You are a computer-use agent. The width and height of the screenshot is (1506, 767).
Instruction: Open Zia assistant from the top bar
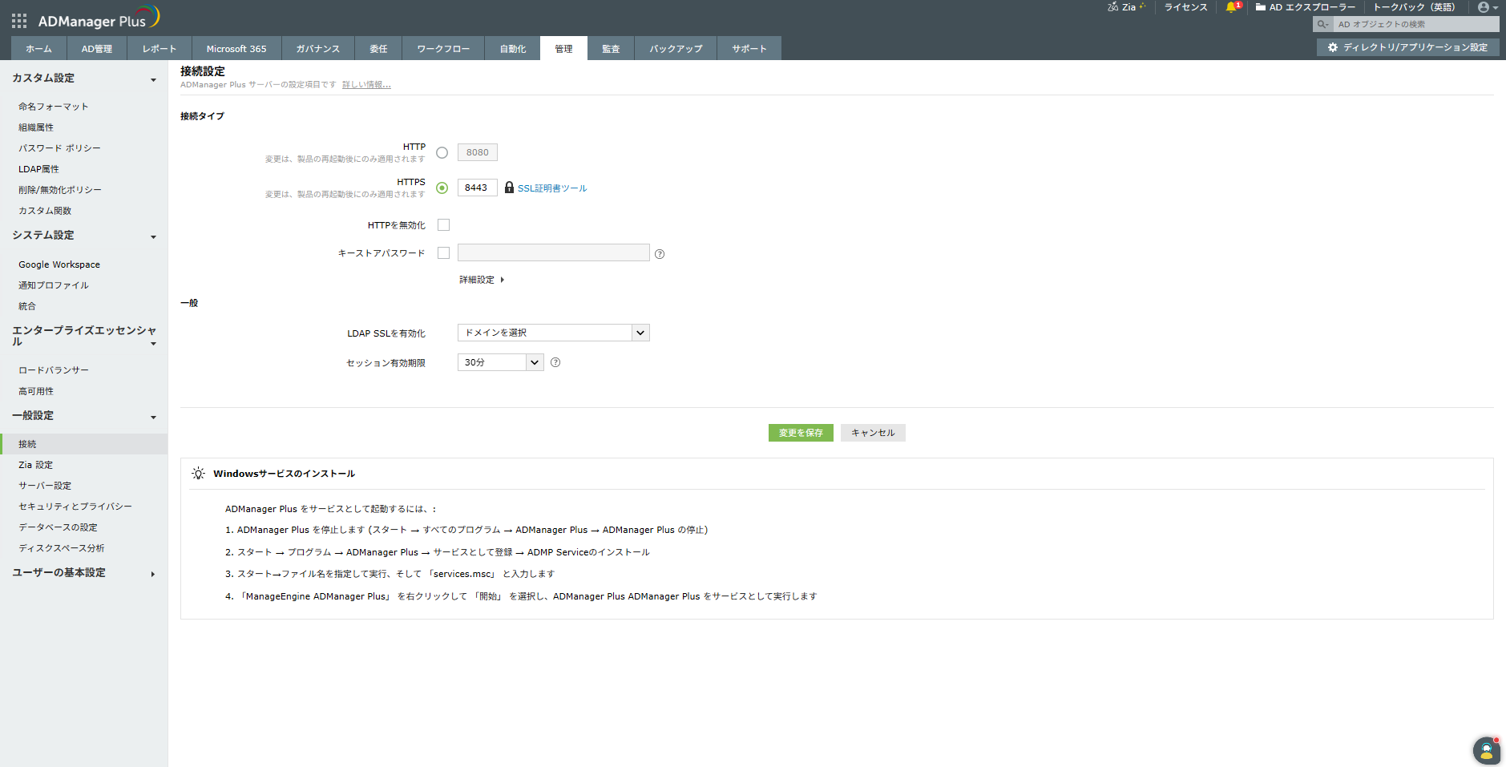tap(1126, 7)
